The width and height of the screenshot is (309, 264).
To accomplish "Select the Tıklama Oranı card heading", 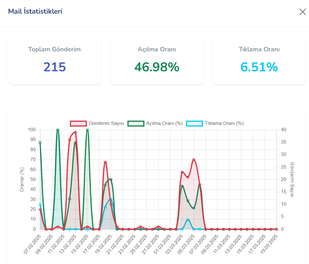I will pos(259,49).
